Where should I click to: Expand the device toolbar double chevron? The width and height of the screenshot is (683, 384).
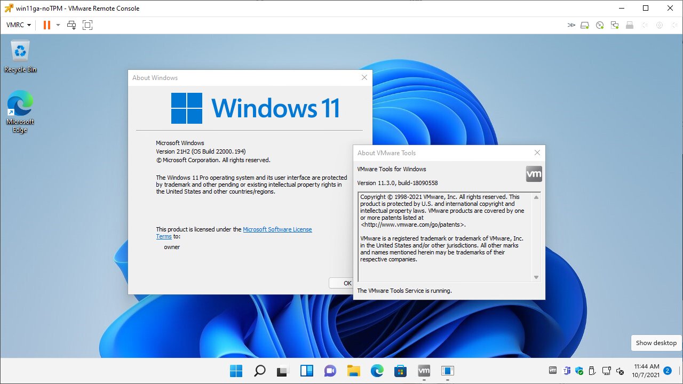[571, 25]
